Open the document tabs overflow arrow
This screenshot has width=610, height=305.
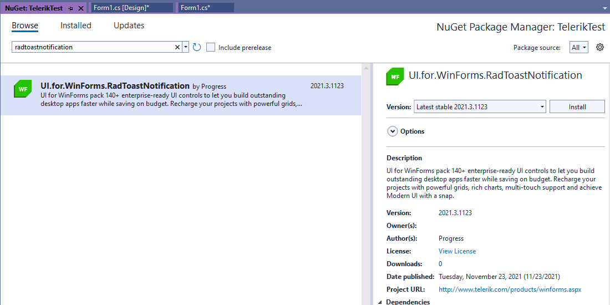point(605,8)
